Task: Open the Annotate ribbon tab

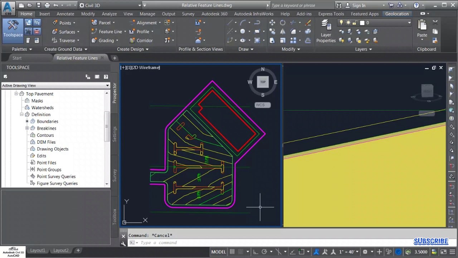Action: click(65, 14)
